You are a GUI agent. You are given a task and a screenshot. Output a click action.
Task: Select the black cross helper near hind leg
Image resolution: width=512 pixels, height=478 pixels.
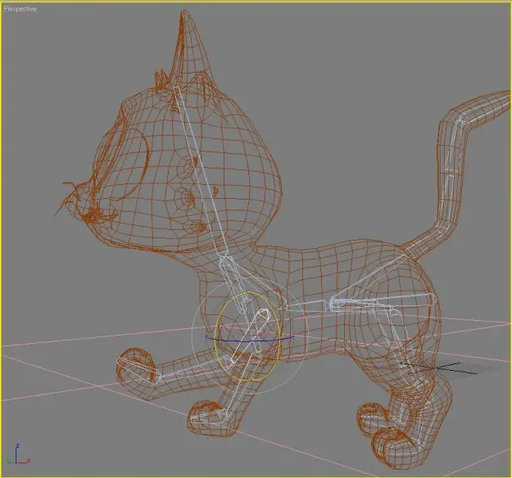coord(439,368)
